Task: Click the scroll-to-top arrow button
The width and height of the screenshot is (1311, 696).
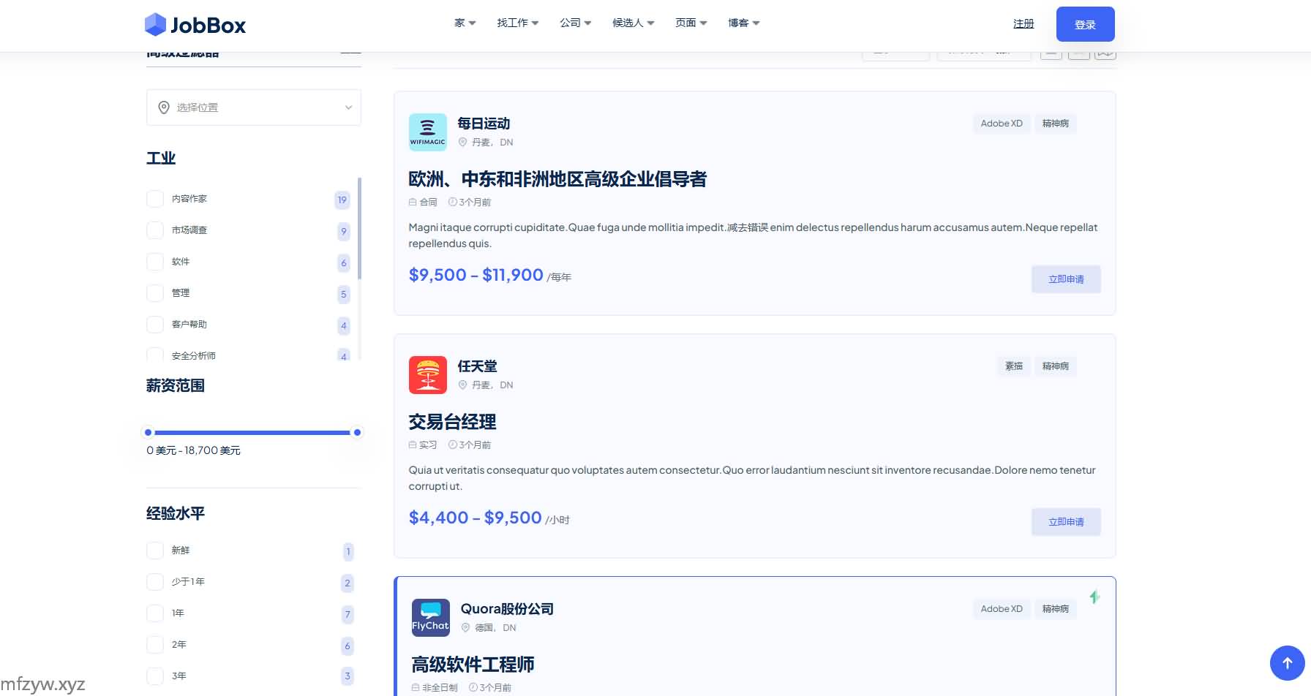Action: pyautogui.click(x=1287, y=663)
